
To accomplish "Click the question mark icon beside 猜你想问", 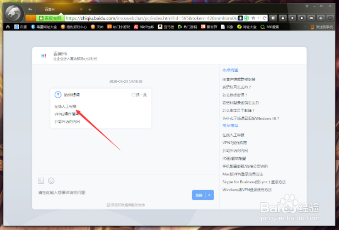I will pos(58,95).
